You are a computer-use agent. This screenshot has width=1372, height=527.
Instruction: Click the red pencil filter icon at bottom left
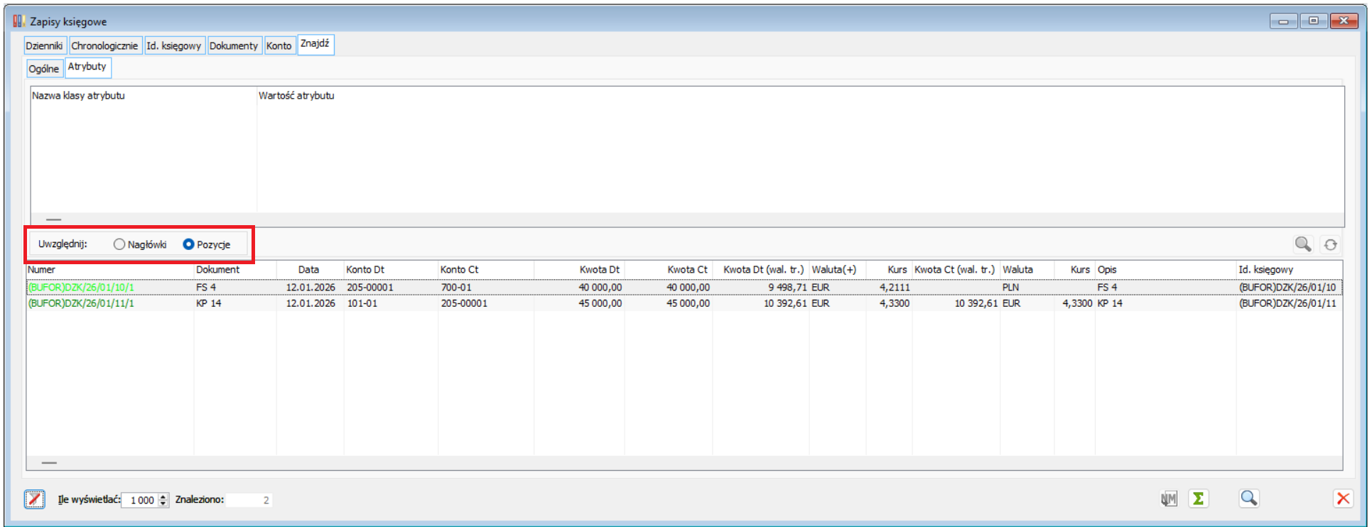coord(34,499)
